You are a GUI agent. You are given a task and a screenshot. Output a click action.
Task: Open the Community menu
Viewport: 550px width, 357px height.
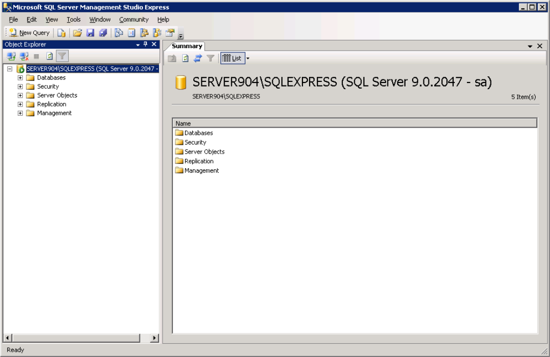click(x=133, y=19)
